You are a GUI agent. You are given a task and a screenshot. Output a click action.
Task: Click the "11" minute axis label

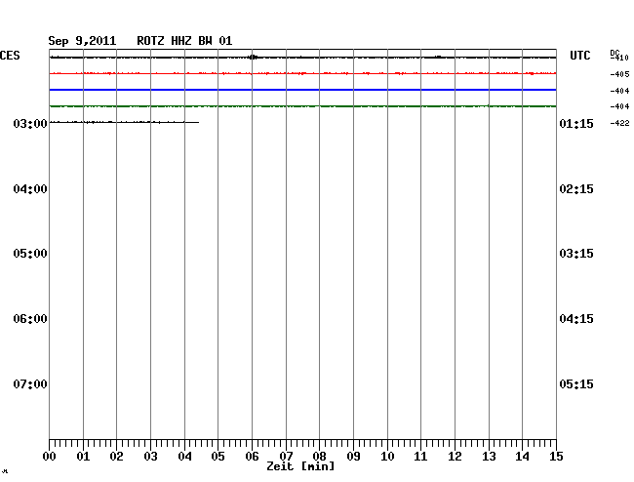click(x=420, y=457)
